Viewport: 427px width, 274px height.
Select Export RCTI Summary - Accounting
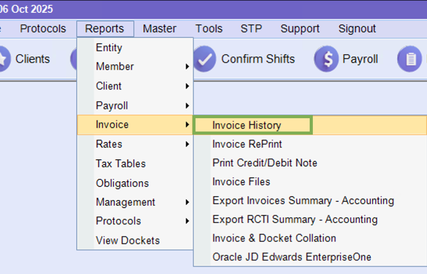tap(295, 219)
